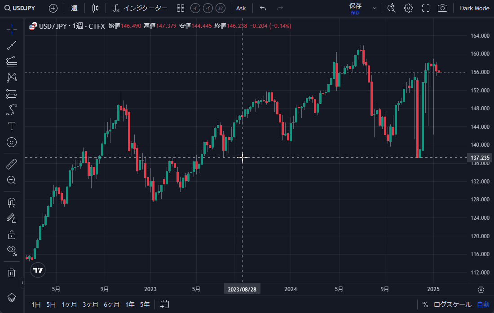The height and width of the screenshot is (313, 494).
Task: Select the text annotation tool
Action: click(x=11, y=126)
